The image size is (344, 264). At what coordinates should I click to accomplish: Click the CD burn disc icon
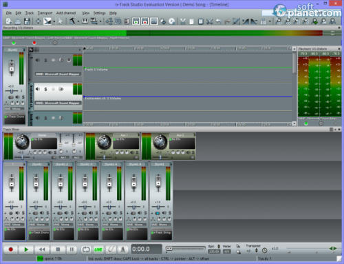pos(171,21)
